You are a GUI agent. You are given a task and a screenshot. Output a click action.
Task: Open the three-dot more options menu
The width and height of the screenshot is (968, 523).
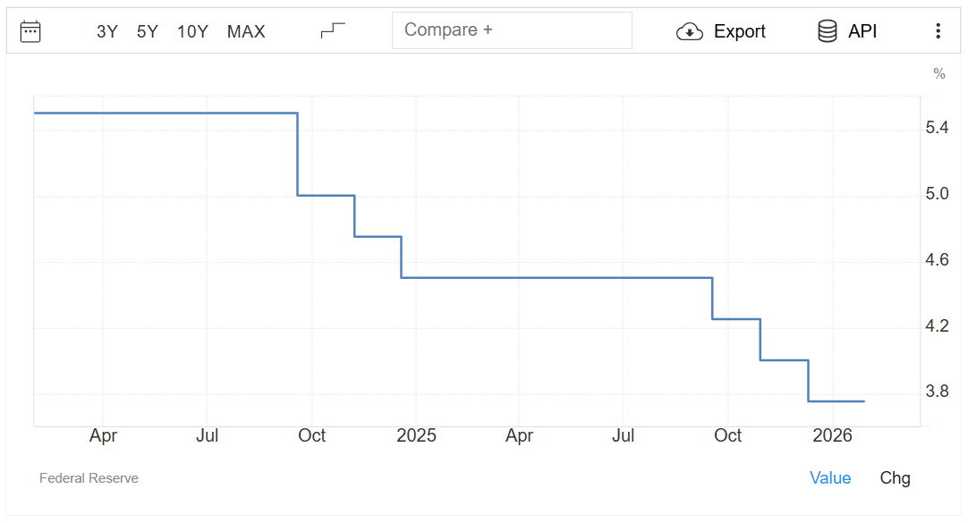click(938, 31)
